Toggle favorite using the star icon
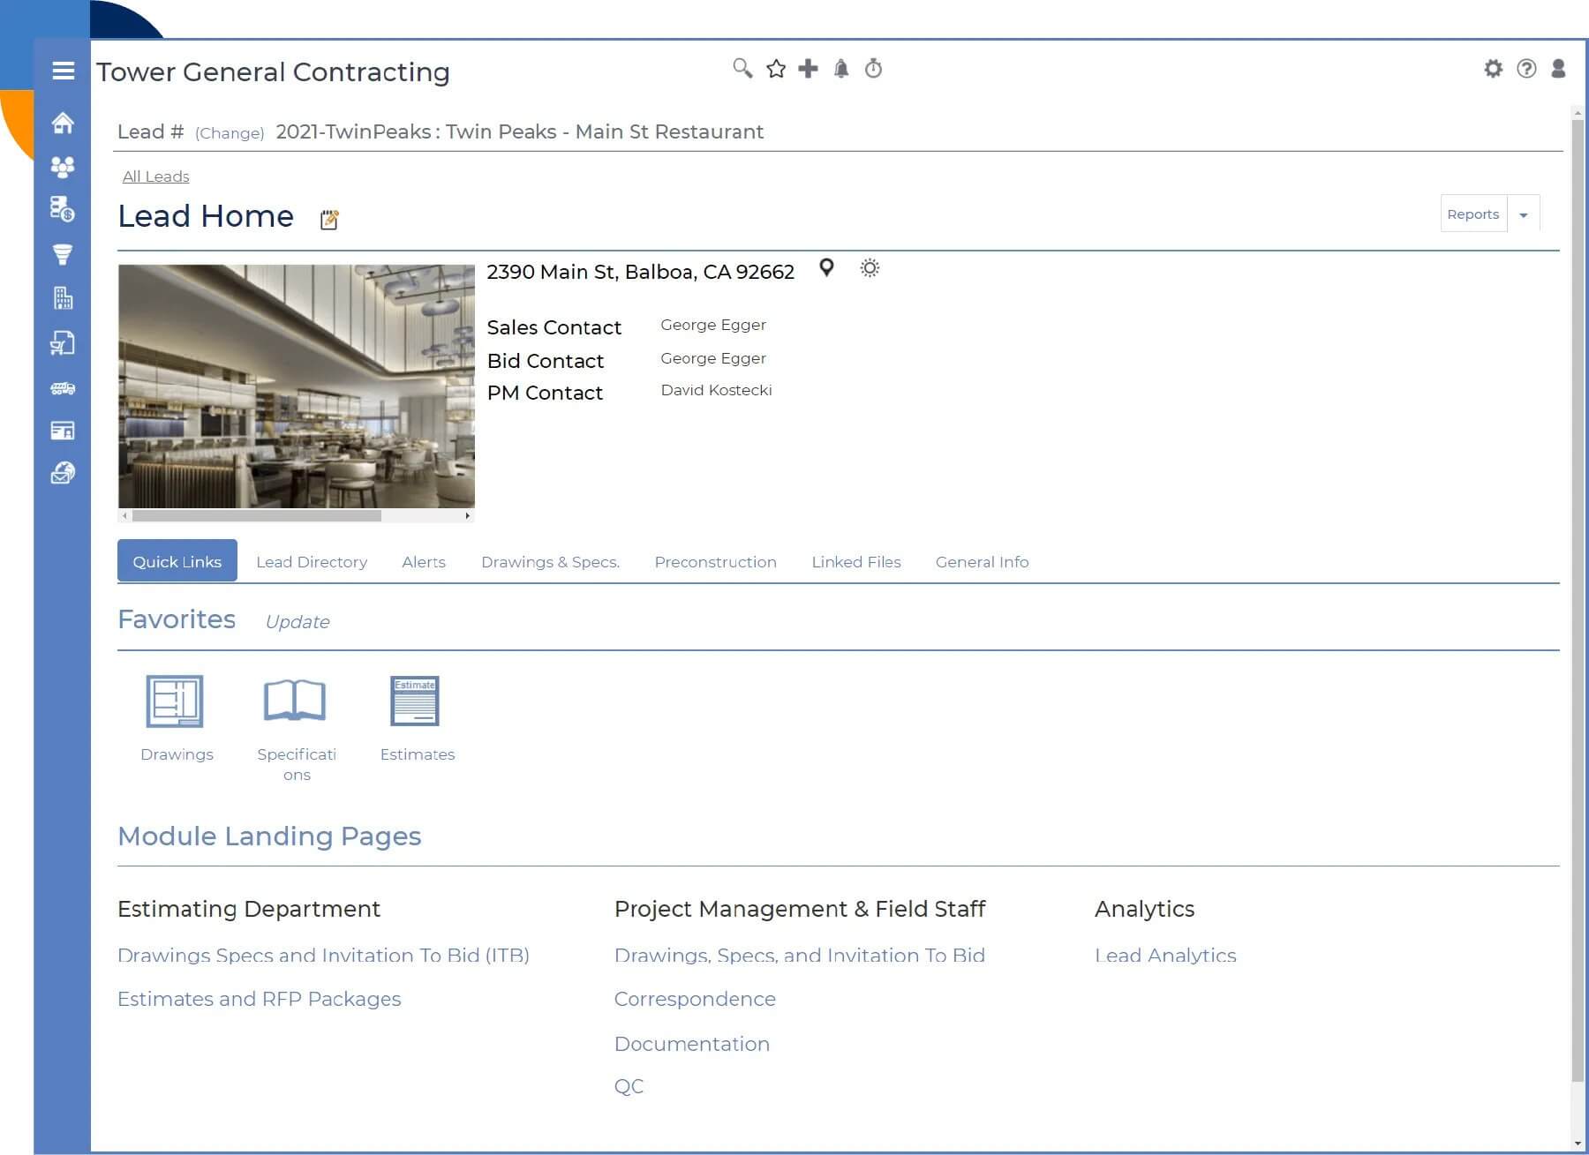1589x1155 pixels. click(x=775, y=68)
